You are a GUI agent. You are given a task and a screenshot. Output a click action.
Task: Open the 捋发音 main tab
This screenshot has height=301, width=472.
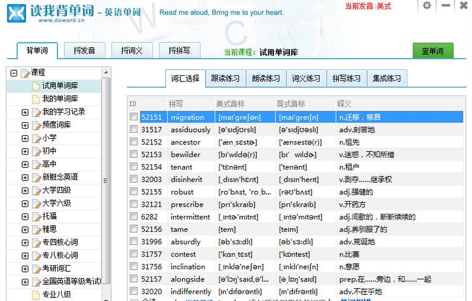coord(85,51)
